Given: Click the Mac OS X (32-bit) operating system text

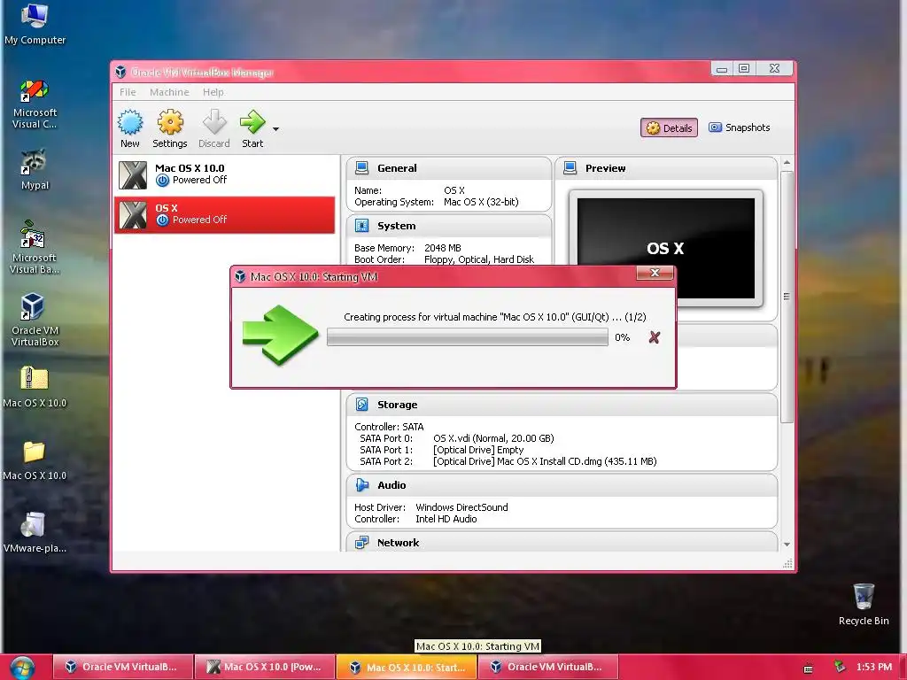Looking at the screenshot, I should pyautogui.click(x=481, y=202).
